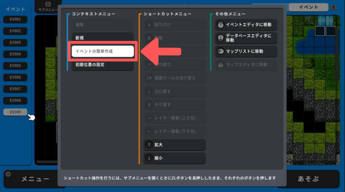The width and height of the screenshot is (345, 192).
Task: Go to データベースエディタに移動
Action: click(246, 38)
